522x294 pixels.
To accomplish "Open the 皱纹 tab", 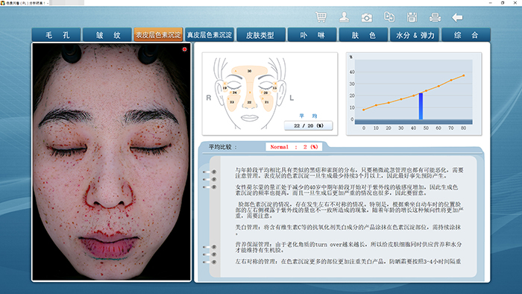I will 107,35.
